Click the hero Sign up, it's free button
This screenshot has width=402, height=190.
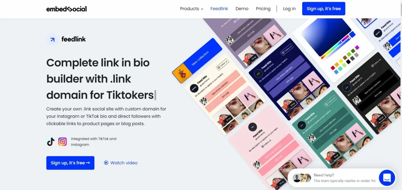tap(70, 163)
